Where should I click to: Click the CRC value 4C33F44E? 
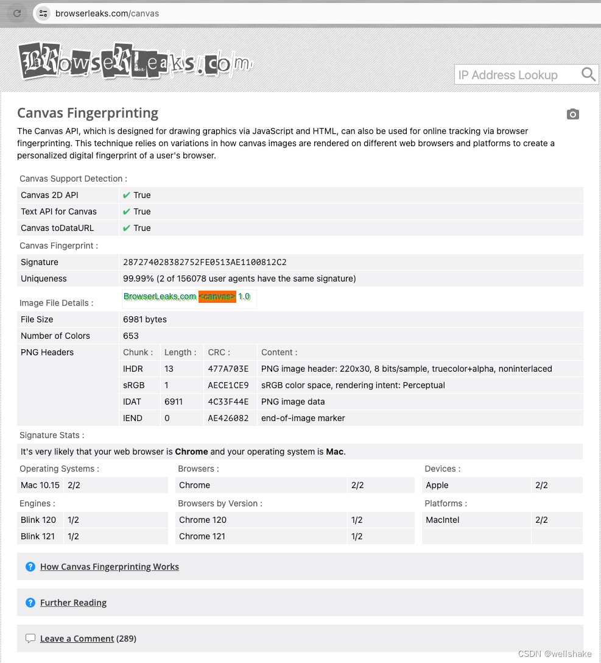coord(228,402)
